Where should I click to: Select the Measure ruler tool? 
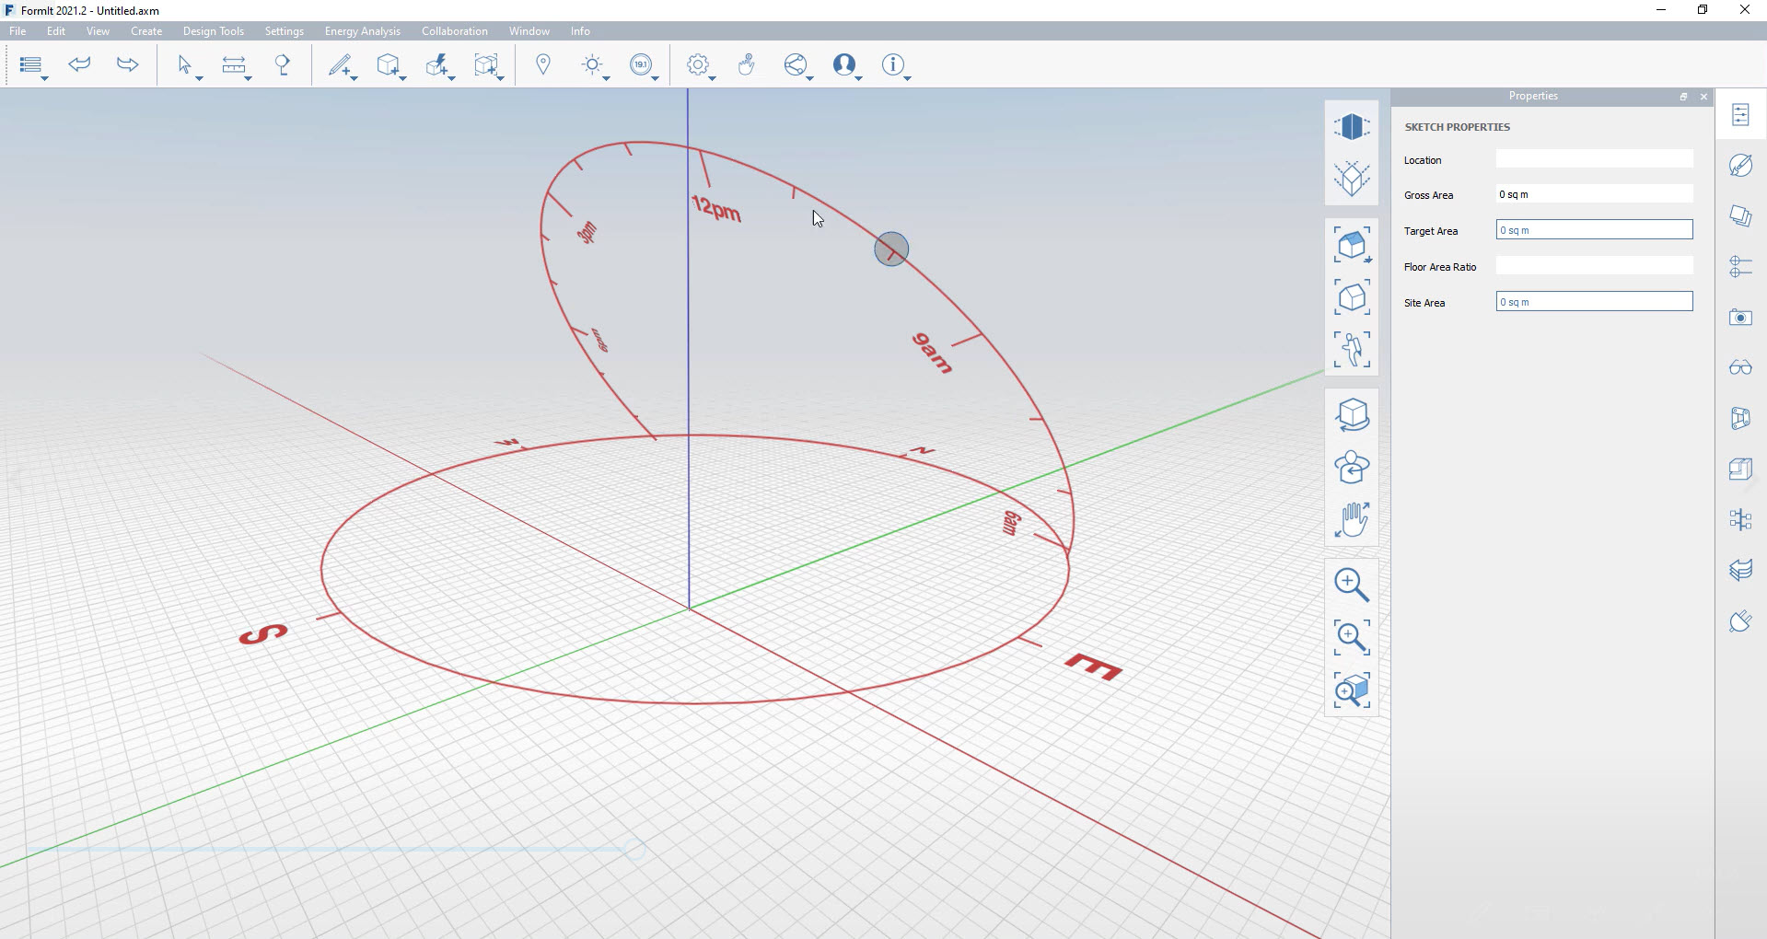pos(234,64)
